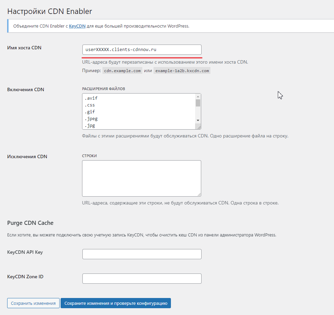Click the cdn.example.com example code
Image resolution: width=334 pixels, height=315 pixels.
122,71
